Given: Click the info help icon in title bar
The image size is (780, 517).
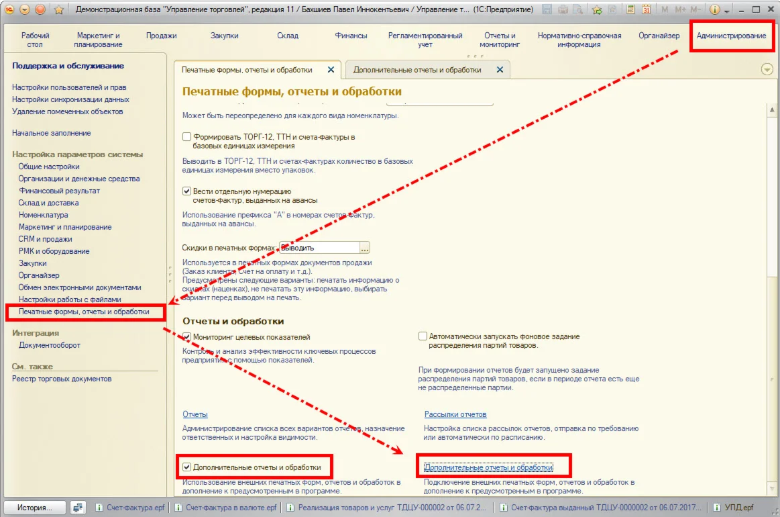Looking at the screenshot, I should tap(715, 10).
